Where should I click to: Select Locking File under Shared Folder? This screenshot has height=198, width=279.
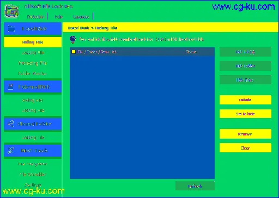(33, 138)
